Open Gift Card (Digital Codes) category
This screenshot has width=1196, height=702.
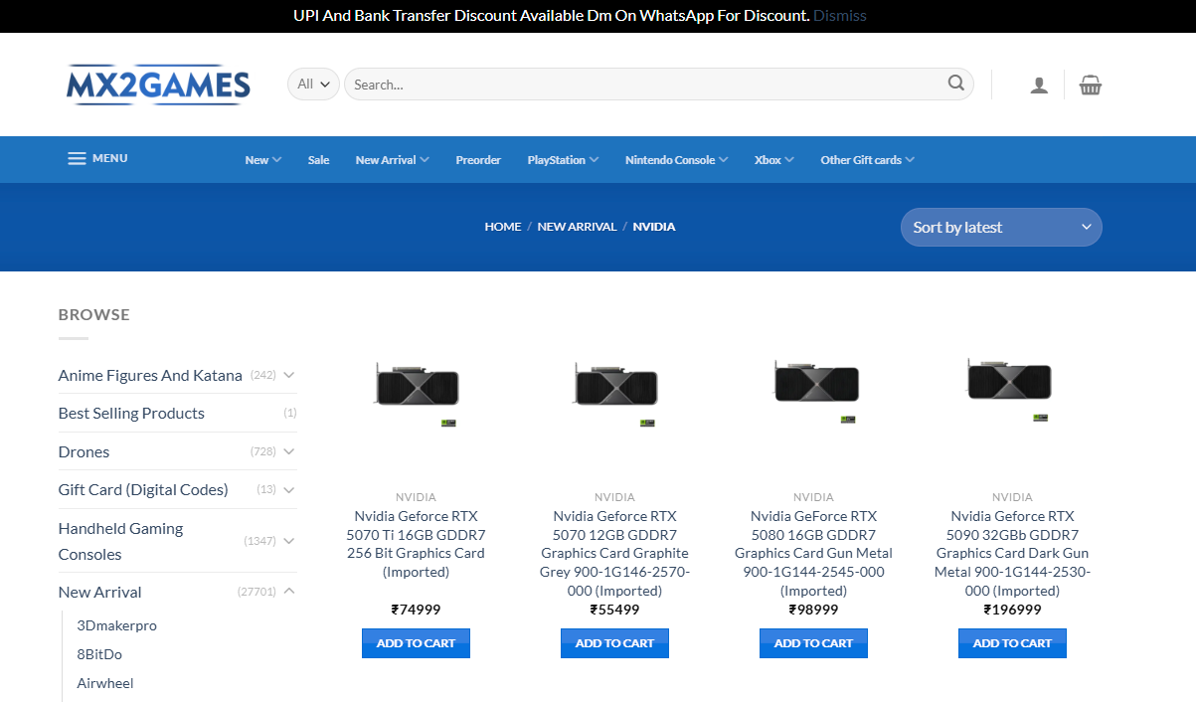pos(143,489)
